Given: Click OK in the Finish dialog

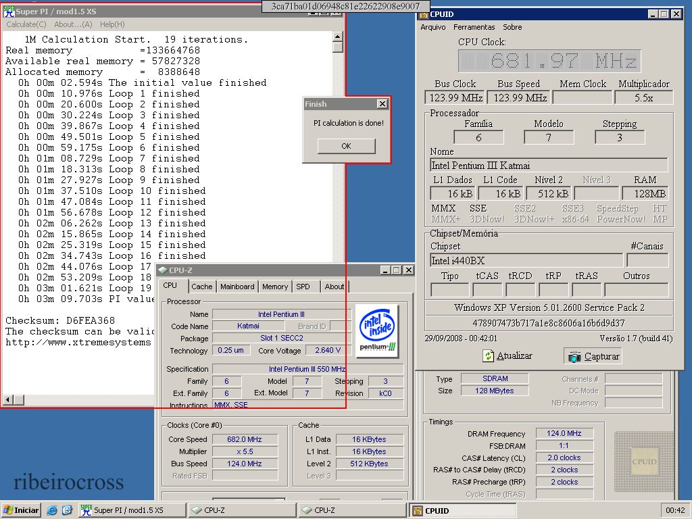Looking at the screenshot, I should 347,146.
